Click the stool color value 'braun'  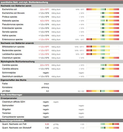46,84
